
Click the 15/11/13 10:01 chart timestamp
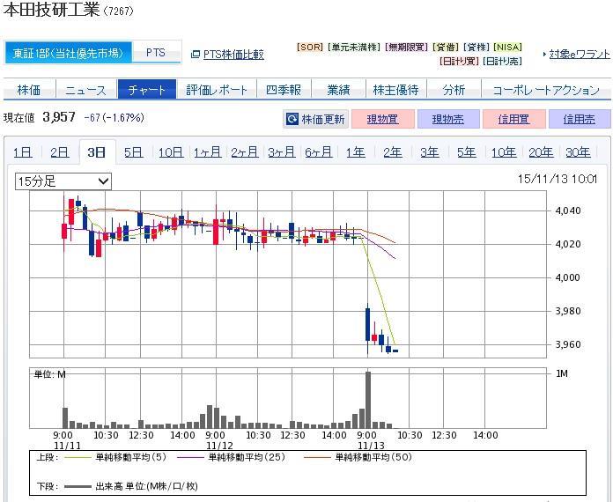tap(558, 179)
